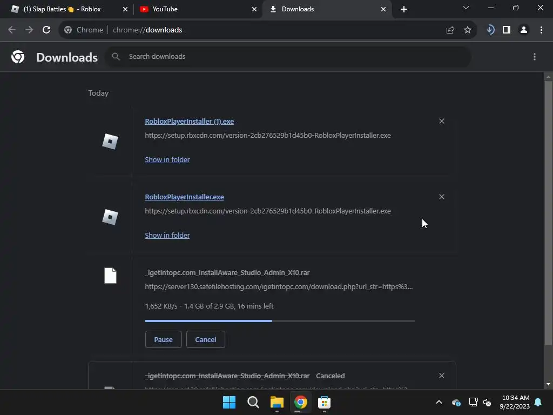Click the file icon of the downloading InstallAware rar
Image resolution: width=553 pixels, height=415 pixels.
[x=110, y=276]
